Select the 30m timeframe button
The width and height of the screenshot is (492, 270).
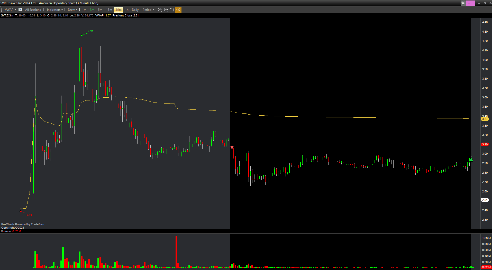(118, 10)
